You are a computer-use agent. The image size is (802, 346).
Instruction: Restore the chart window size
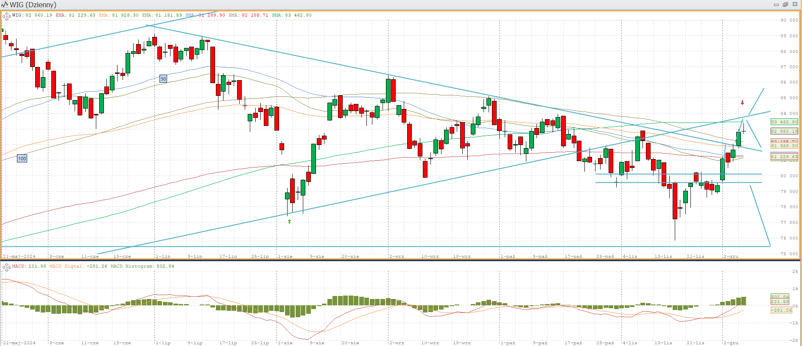pyautogui.click(x=785, y=5)
